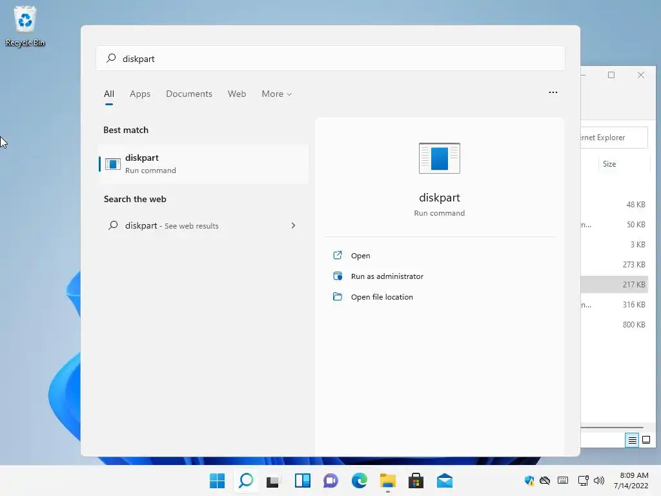
Task: Click the Size column header in Explorer
Action: [x=624, y=164]
